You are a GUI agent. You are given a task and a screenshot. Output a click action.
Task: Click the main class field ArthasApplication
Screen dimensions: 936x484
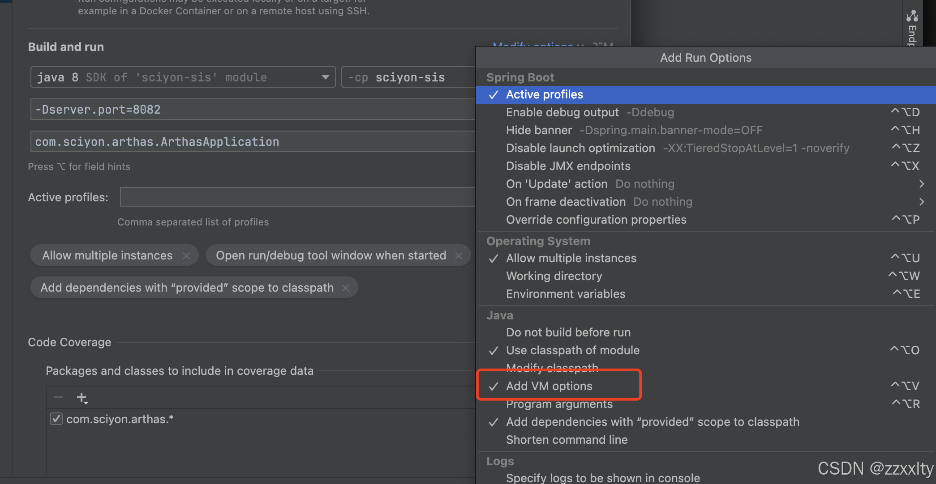click(251, 142)
